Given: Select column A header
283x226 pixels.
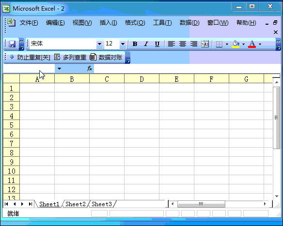Looking at the screenshot, I should click(x=37, y=79).
